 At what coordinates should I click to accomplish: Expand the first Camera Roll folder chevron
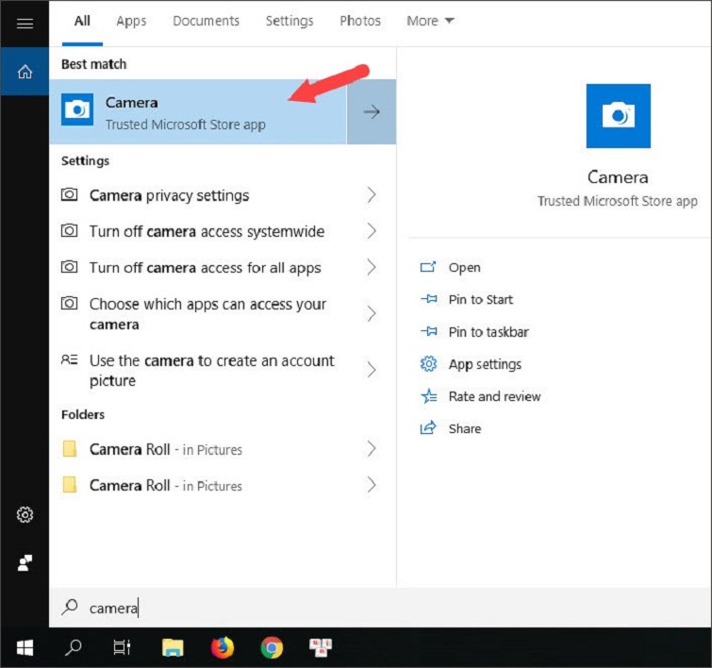point(372,449)
